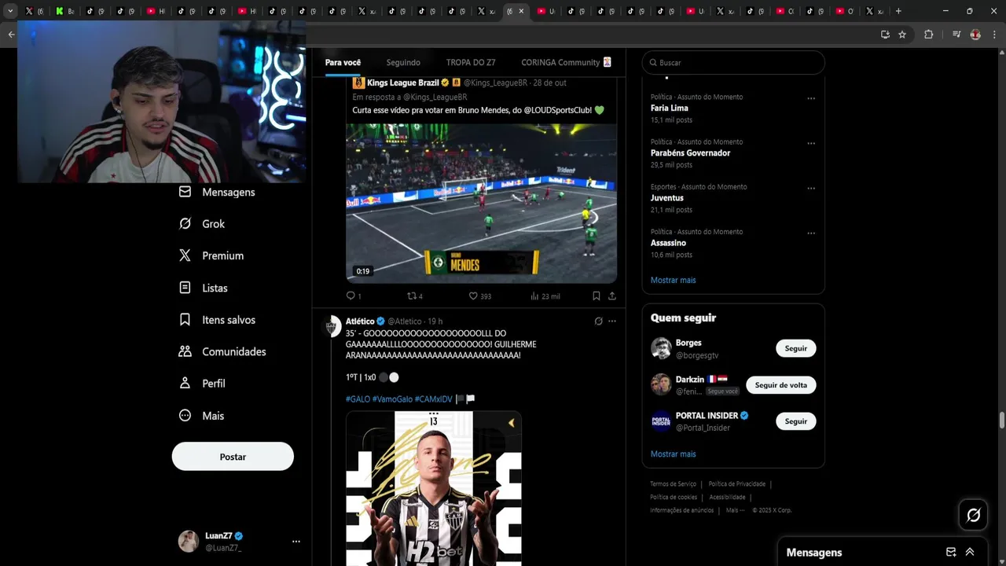The height and width of the screenshot is (566, 1006).
Task: Bookmark page with star icon
Action: (x=902, y=35)
